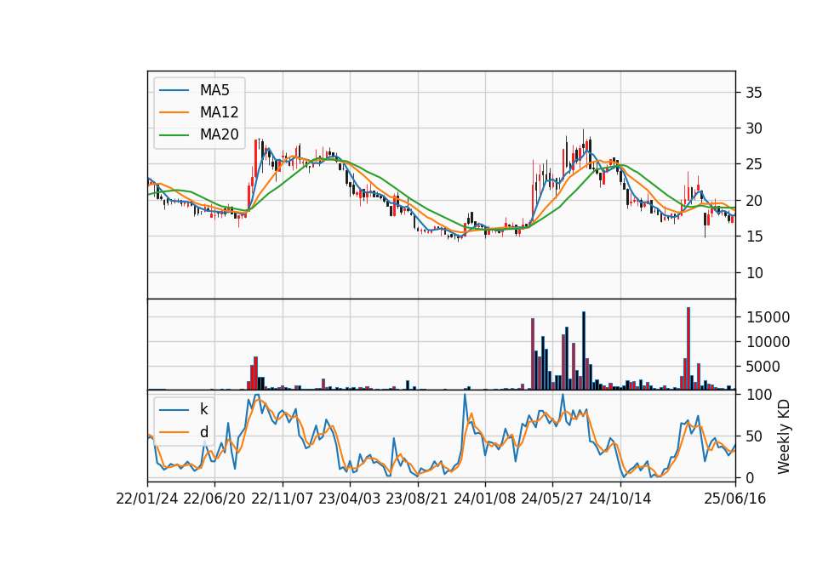Click the orange MA12 legend line sample

click(174, 112)
